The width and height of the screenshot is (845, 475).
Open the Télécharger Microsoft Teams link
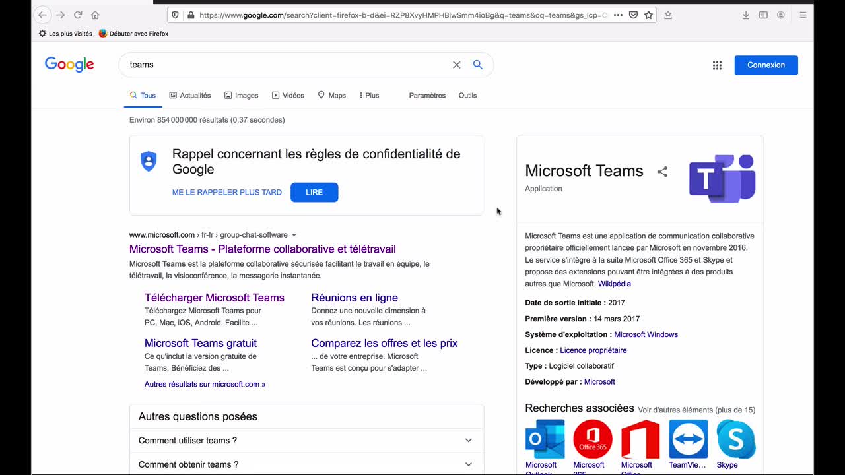click(x=215, y=298)
